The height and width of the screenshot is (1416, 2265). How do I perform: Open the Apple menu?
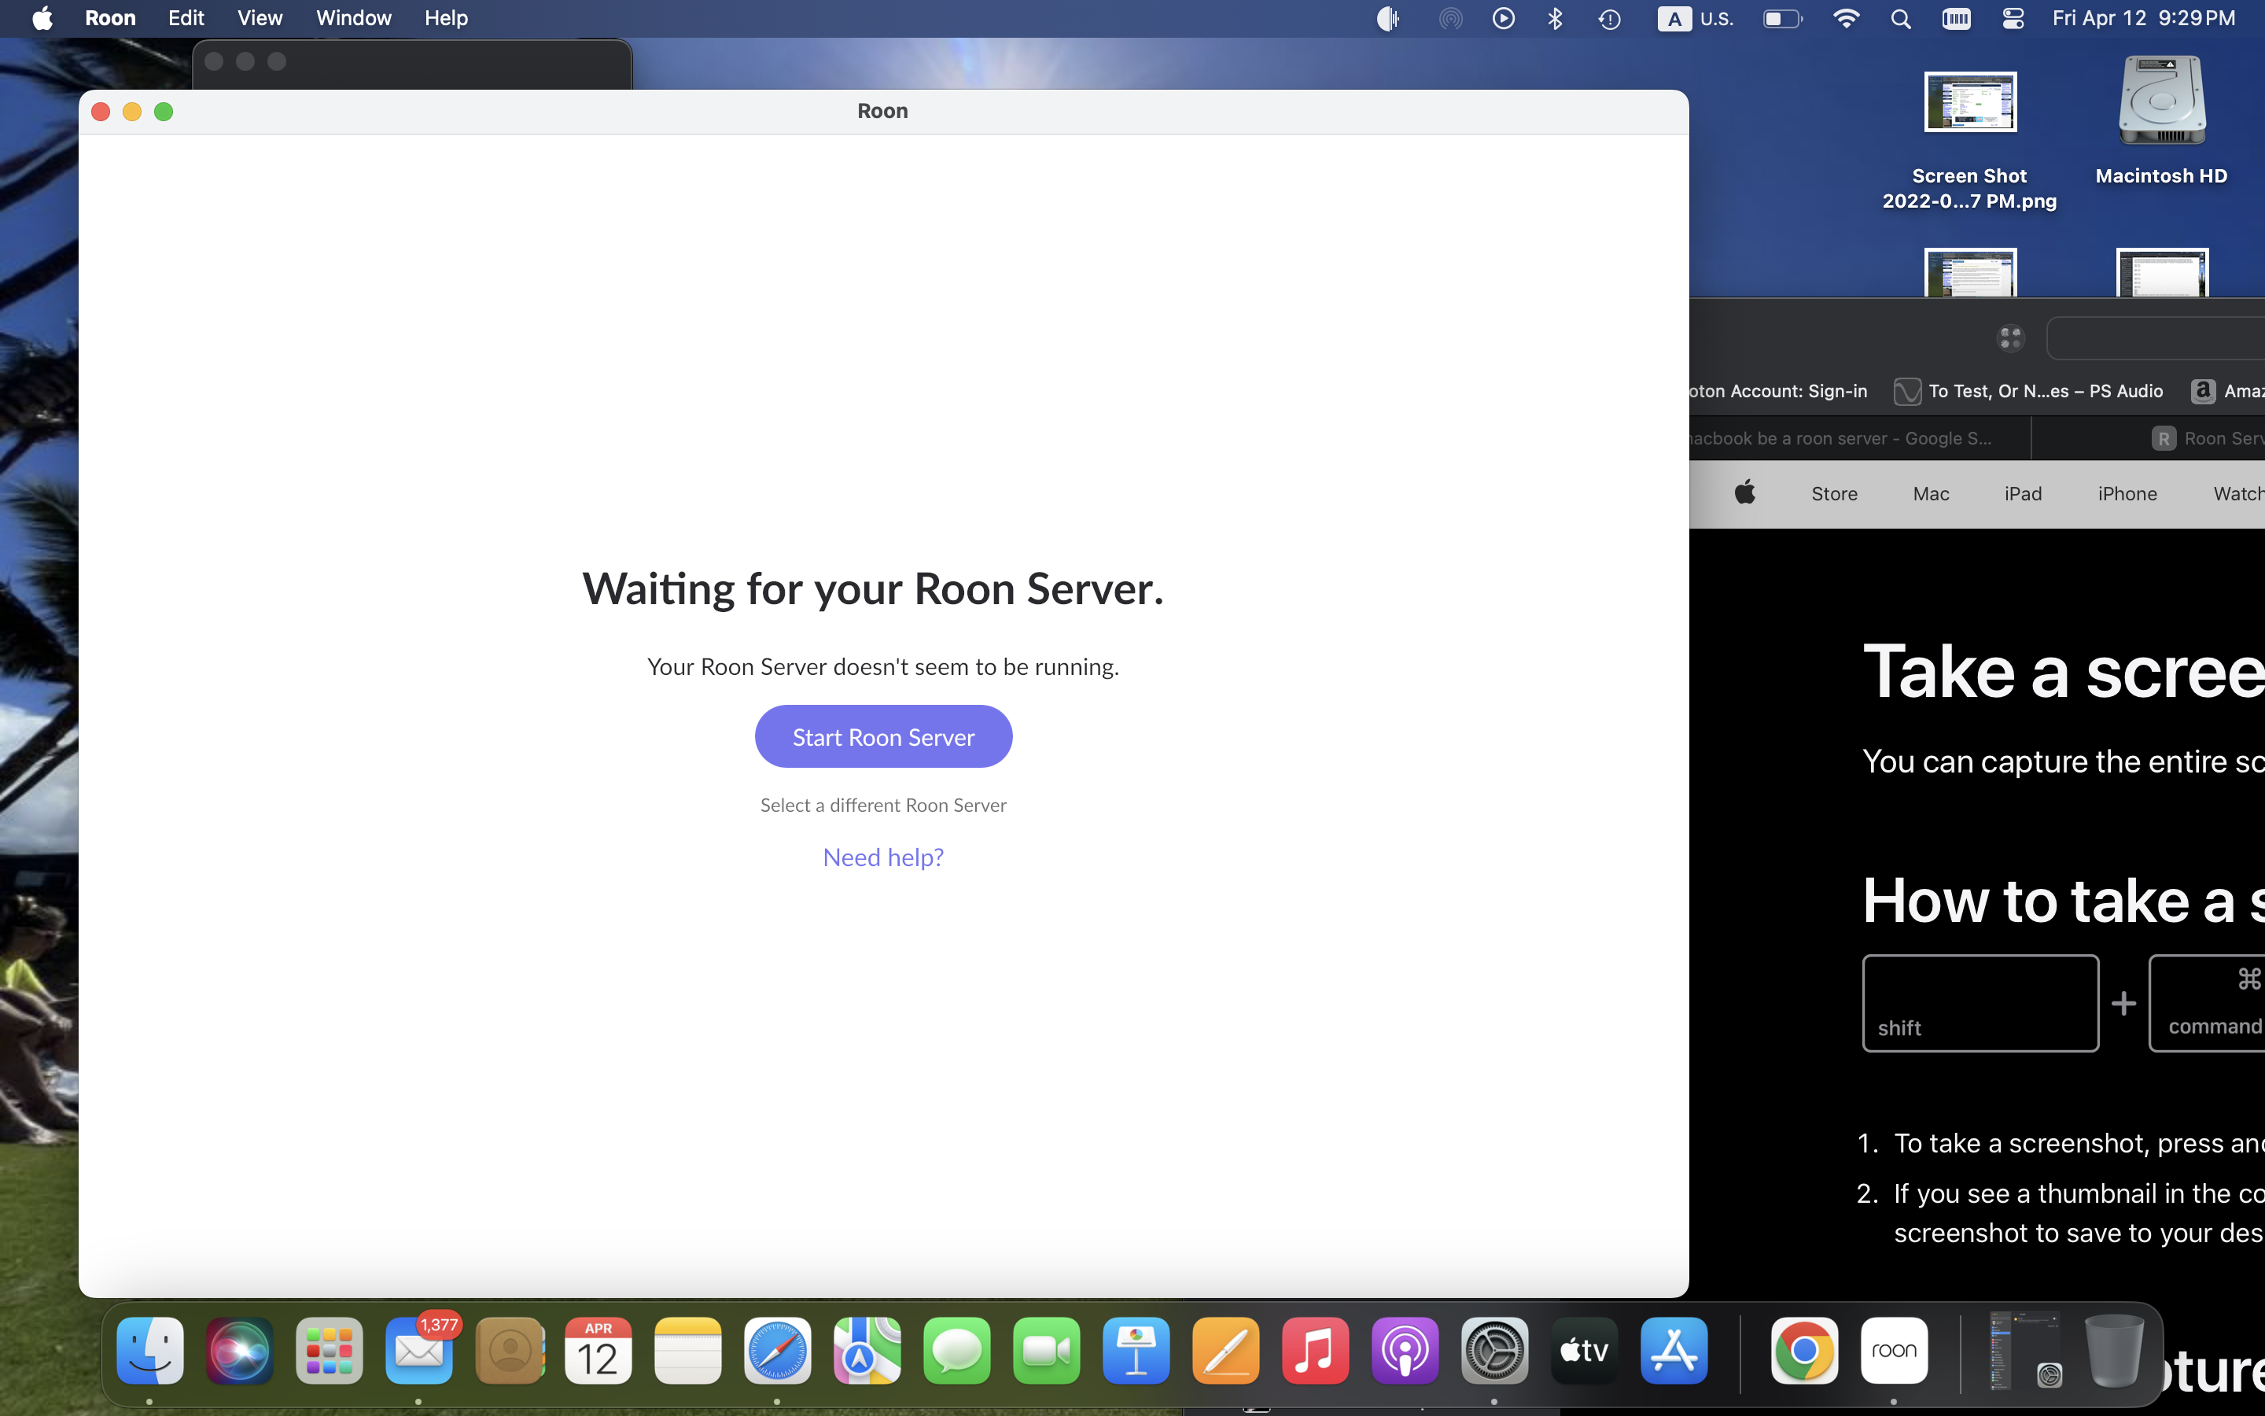pos(42,18)
